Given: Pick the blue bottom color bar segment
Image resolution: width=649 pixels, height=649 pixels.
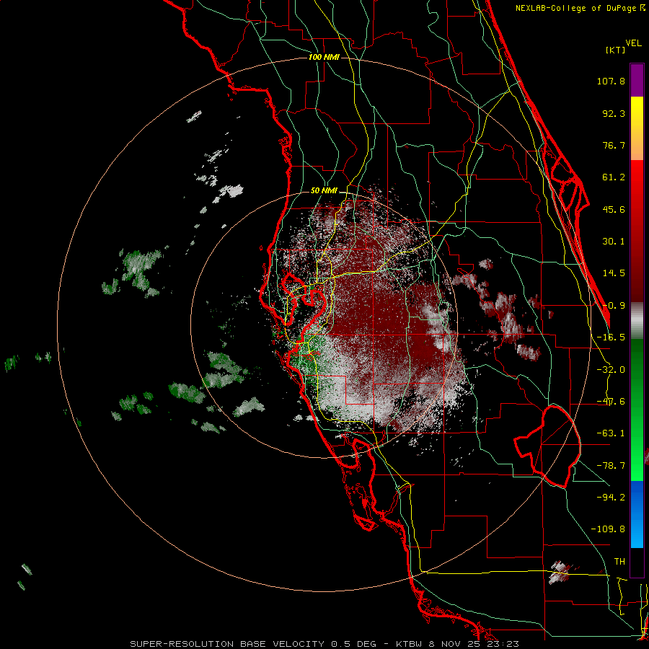Looking at the screenshot, I should point(637,514).
